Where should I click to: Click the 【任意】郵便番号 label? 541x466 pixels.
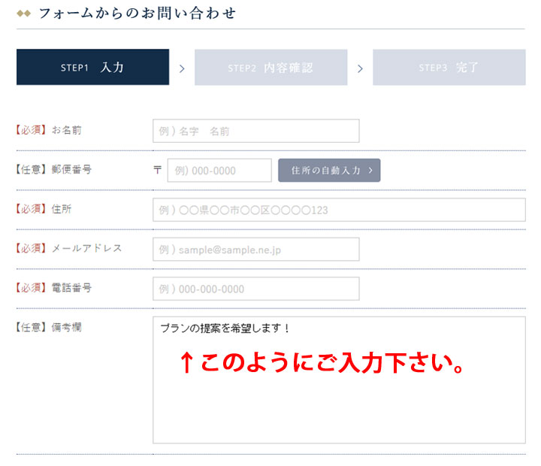point(53,169)
